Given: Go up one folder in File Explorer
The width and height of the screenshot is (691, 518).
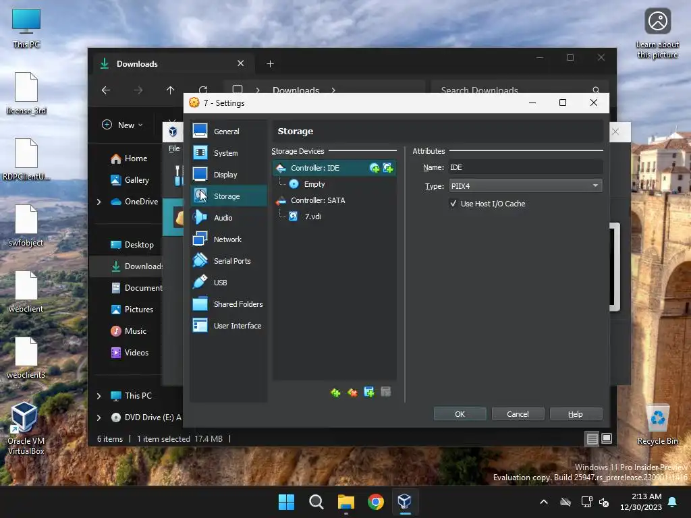Looking at the screenshot, I should pos(171,90).
